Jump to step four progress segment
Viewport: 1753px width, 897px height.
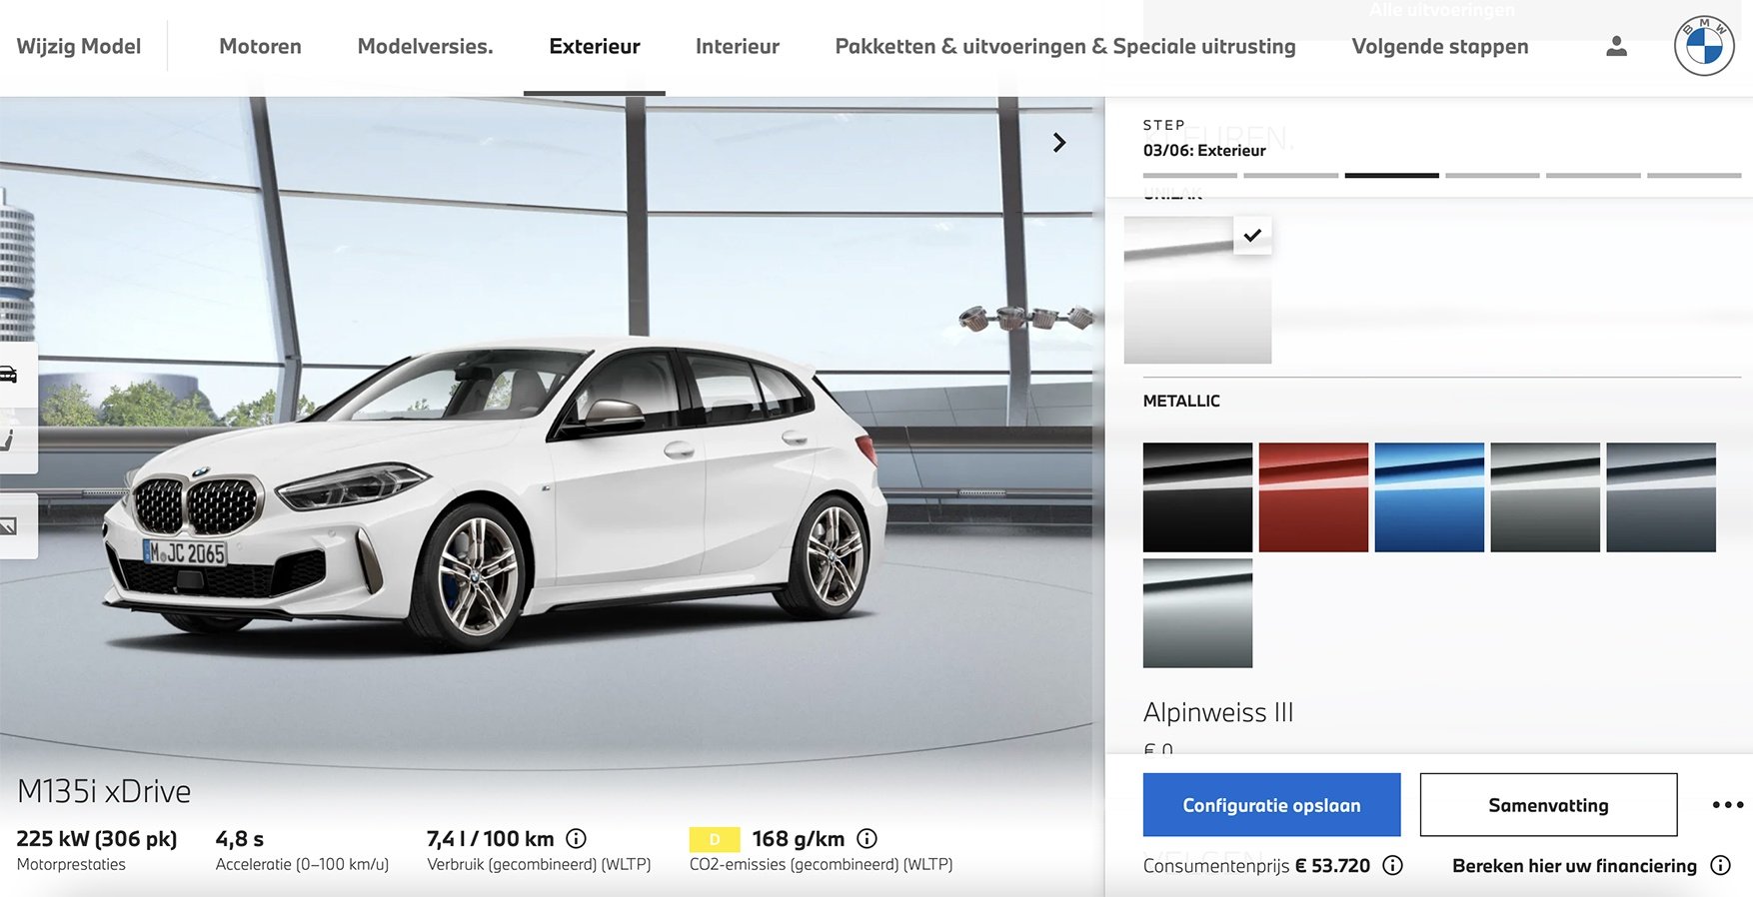1492,176
